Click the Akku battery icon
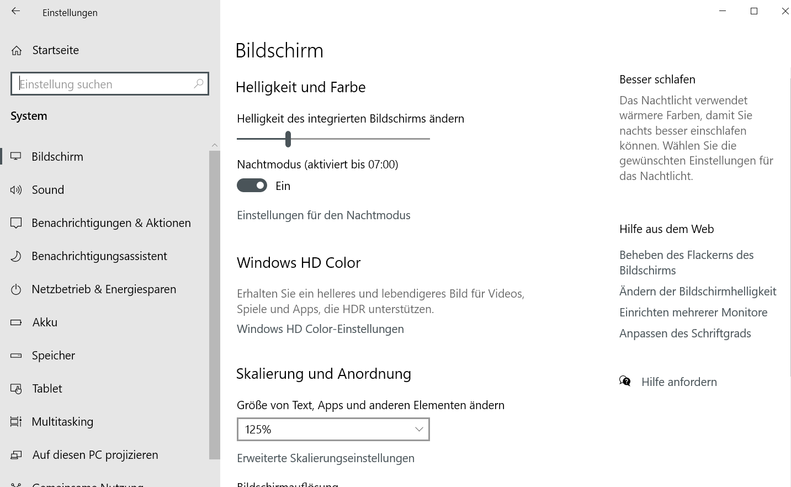 click(16, 322)
